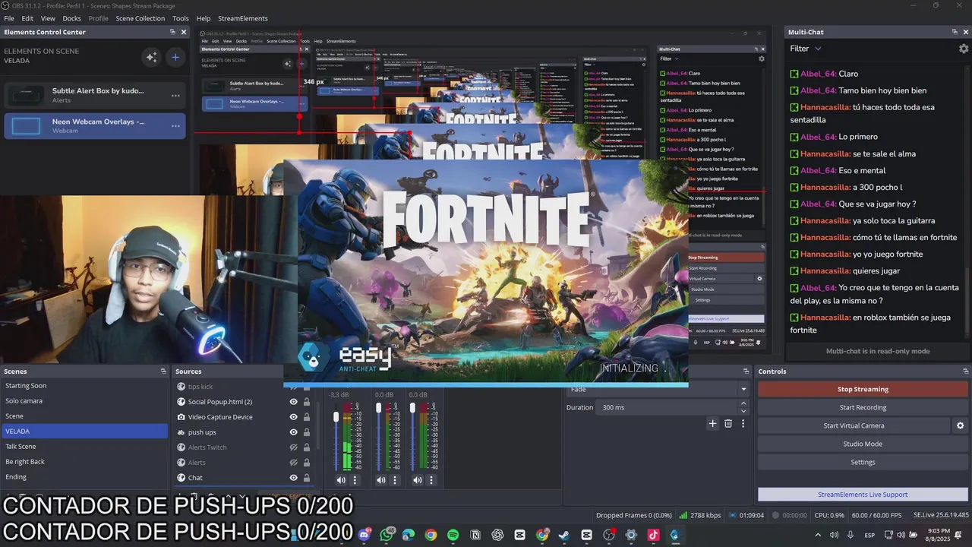The image size is (972, 547).
Task: Adjust the first mixer volume fader
Action: click(336, 419)
